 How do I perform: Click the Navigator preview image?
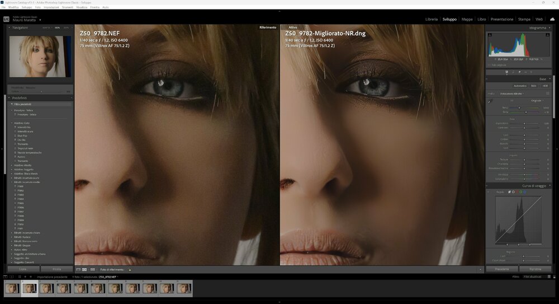(x=40, y=57)
